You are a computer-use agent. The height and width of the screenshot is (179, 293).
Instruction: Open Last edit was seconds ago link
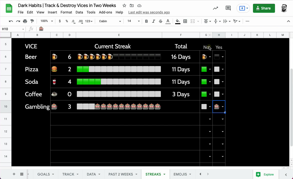149,12
